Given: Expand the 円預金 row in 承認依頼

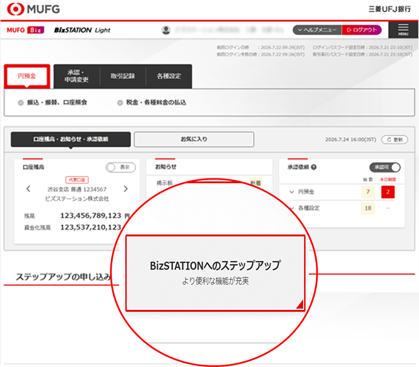Looking at the screenshot, I should 291,193.
